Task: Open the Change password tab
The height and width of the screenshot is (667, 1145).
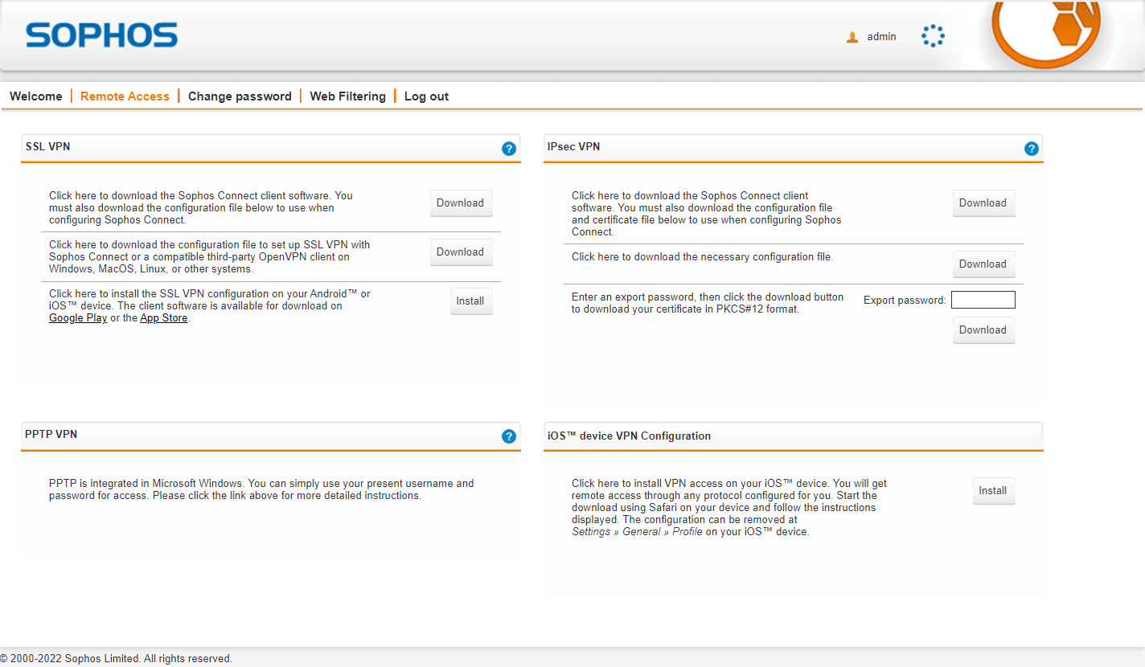Action: (x=240, y=96)
